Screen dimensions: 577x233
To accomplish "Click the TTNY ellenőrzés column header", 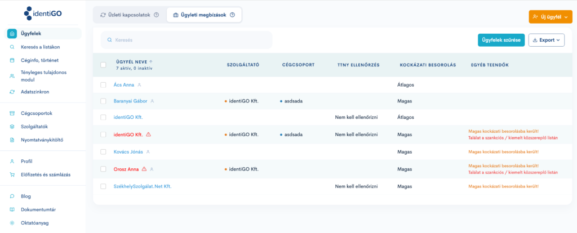I will [x=358, y=65].
